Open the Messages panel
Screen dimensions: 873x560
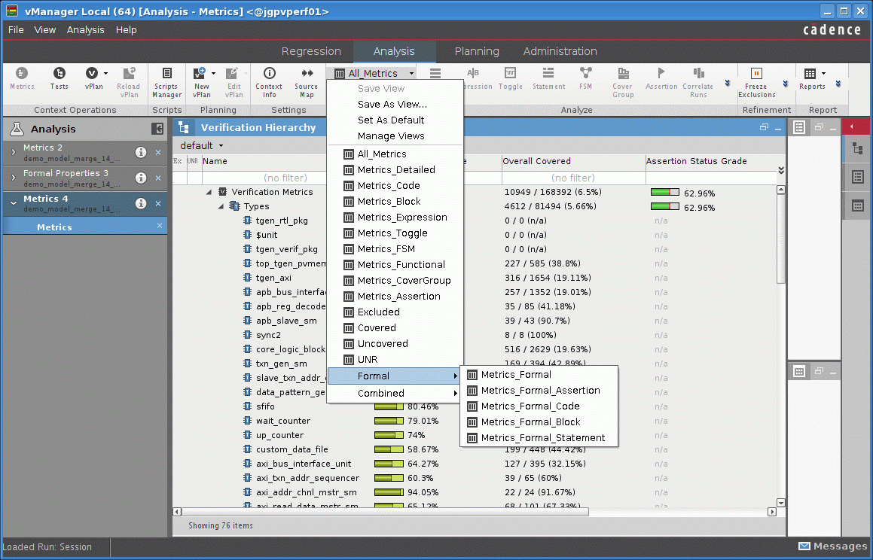coord(832,546)
